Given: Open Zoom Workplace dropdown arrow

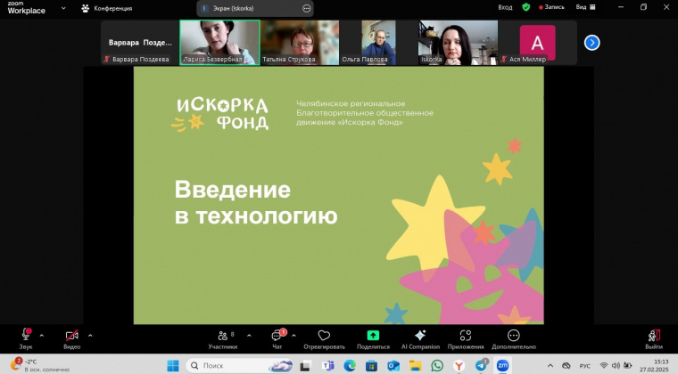Looking at the screenshot, I should click(63, 8).
